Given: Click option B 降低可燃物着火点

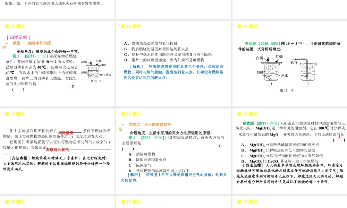Looking at the screenshot, I should (147, 159).
